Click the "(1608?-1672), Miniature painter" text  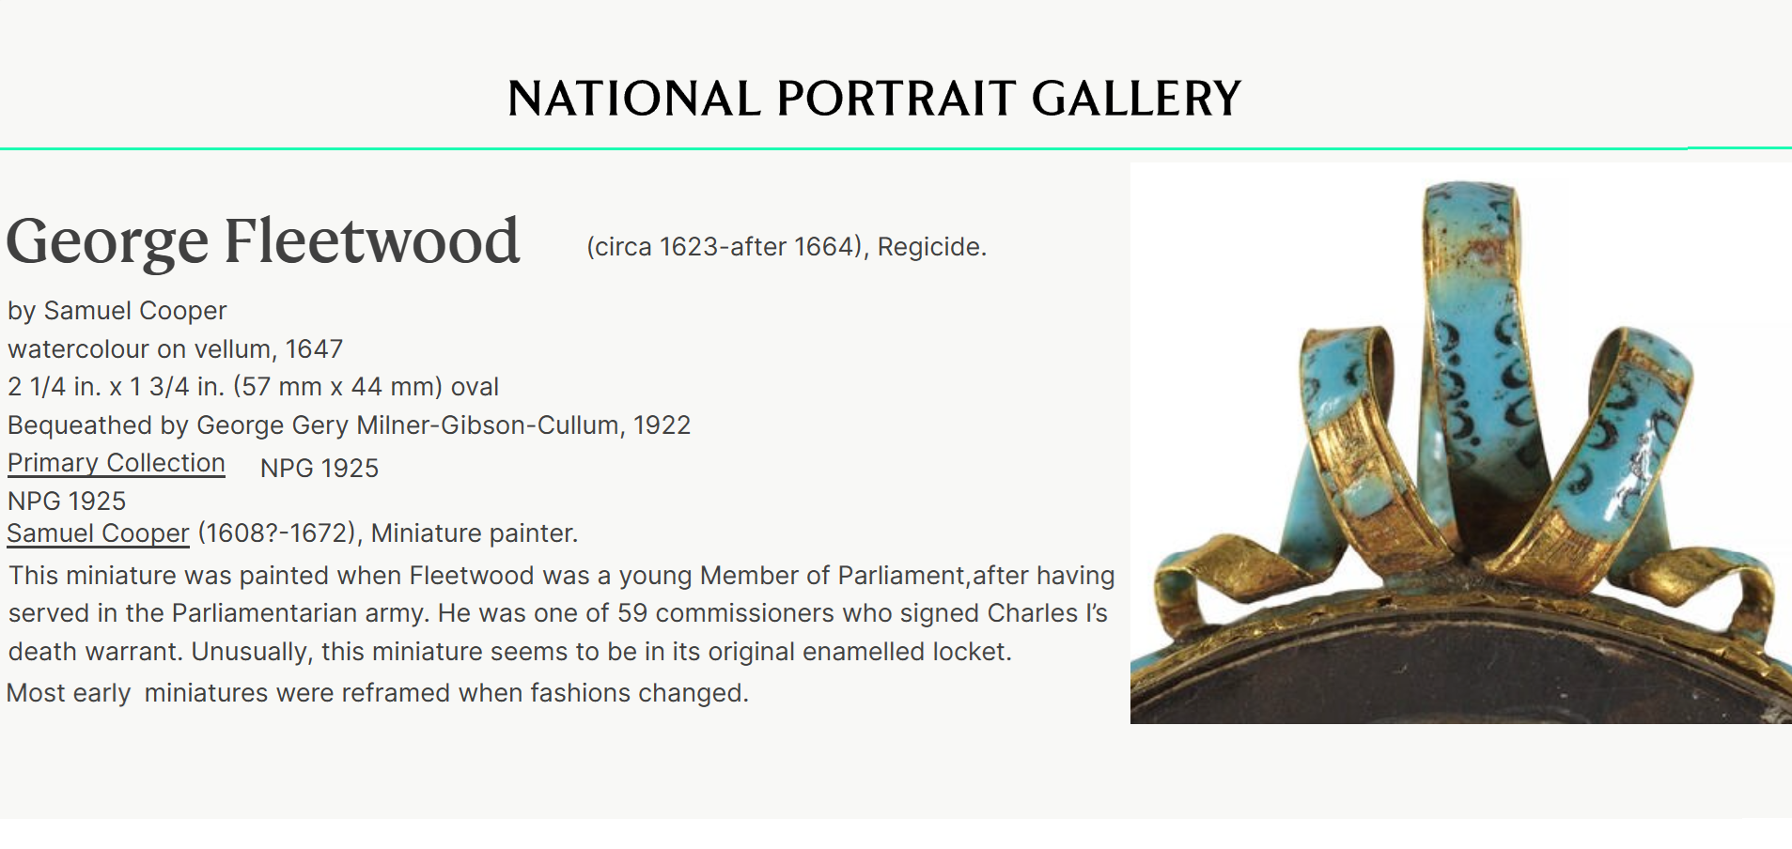point(387,533)
